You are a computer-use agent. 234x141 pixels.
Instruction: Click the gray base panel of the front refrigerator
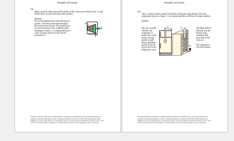point(165,54)
